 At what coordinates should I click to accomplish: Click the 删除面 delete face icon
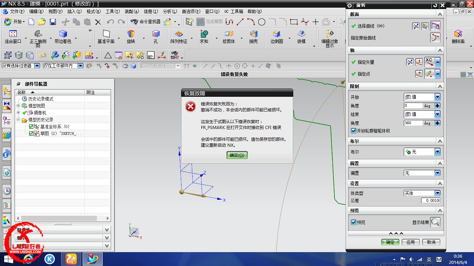coord(458,34)
